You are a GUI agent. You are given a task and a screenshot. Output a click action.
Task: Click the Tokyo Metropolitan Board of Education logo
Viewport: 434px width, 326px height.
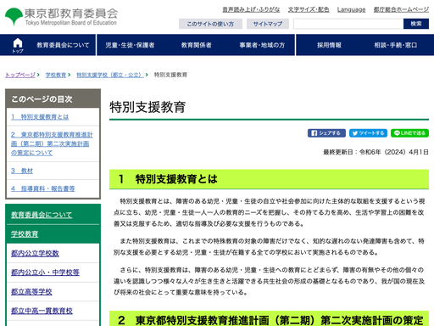pyautogui.click(x=61, y=17)
